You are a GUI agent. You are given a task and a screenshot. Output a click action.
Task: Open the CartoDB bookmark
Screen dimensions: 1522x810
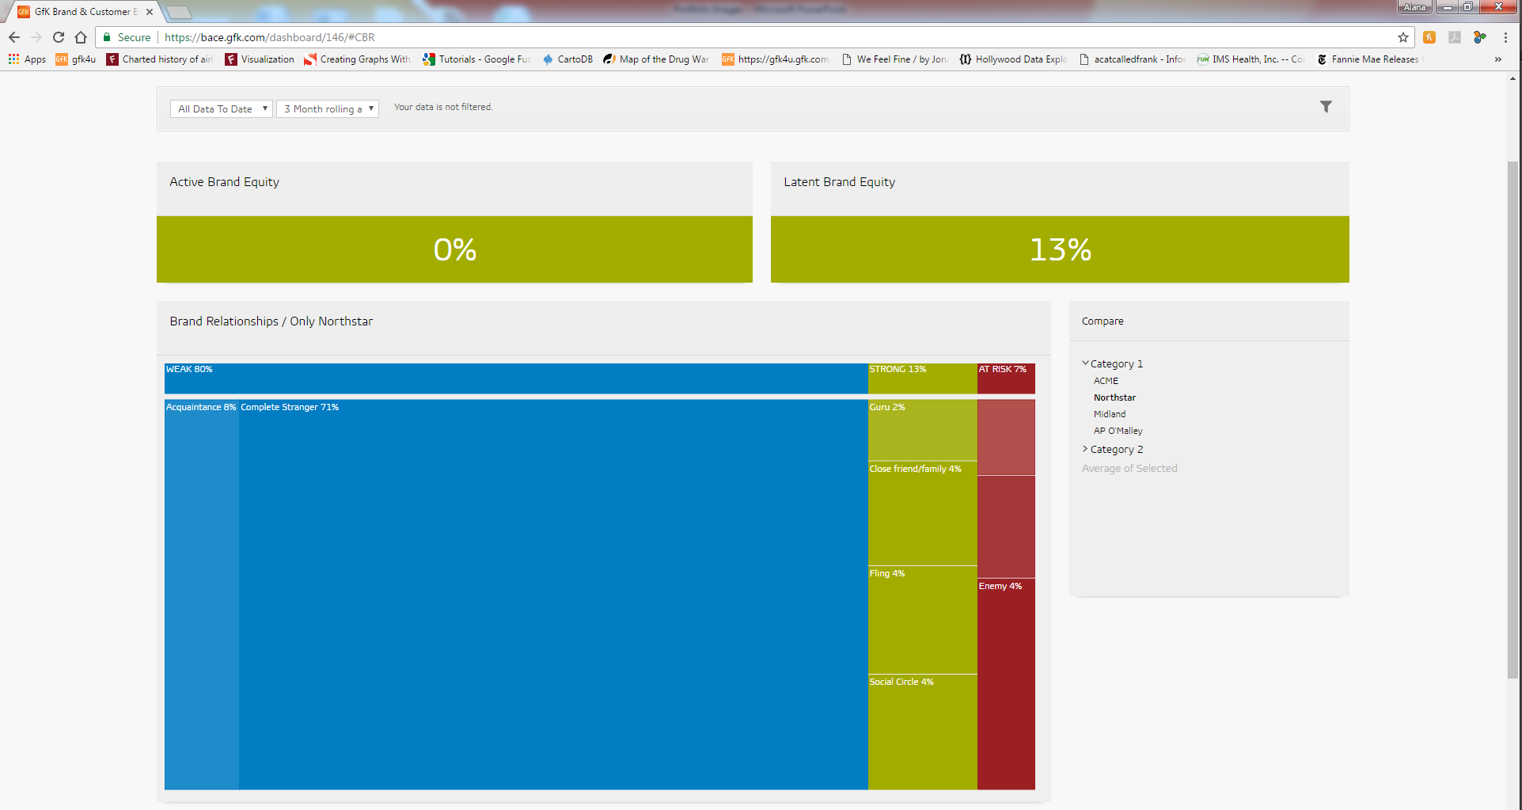point(567,59)
